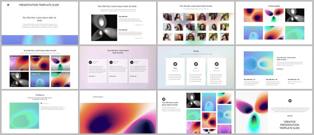Image resolution: width=314 pixels, height=135 pixels.
Task: Click the avatar circle on the middle testimonial card
Action: 111,62
